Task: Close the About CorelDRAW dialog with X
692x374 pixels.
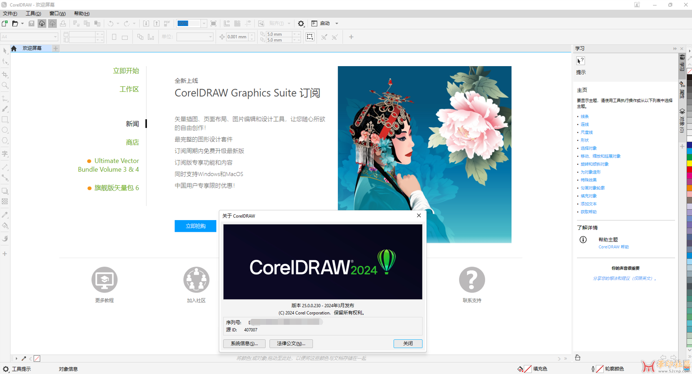Action: (419, 216)
